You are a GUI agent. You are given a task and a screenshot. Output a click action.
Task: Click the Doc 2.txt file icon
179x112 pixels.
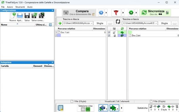point(130,35)
